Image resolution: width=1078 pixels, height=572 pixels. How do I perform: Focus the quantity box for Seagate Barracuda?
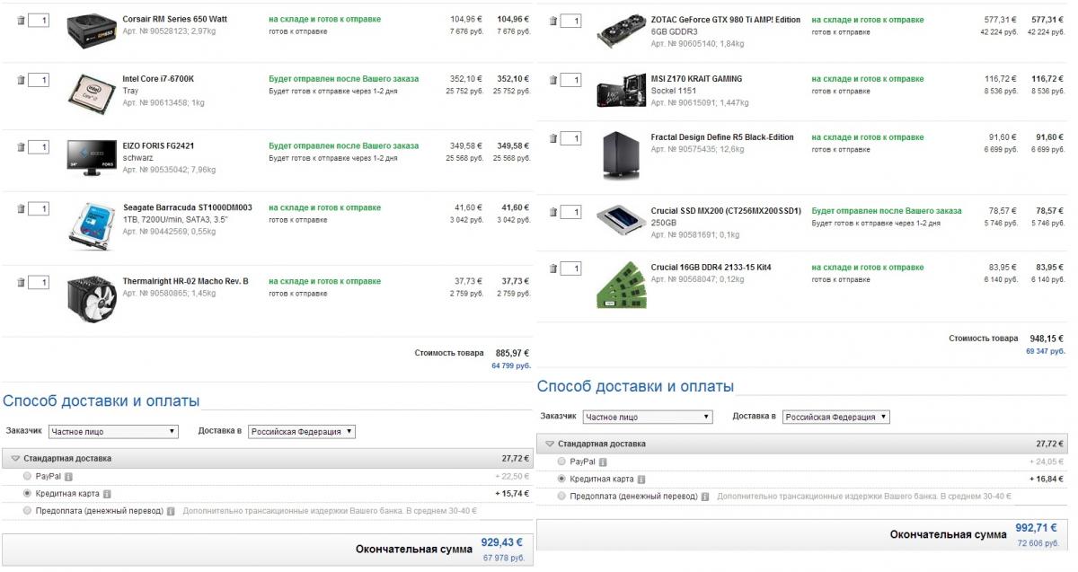[39, 209]
